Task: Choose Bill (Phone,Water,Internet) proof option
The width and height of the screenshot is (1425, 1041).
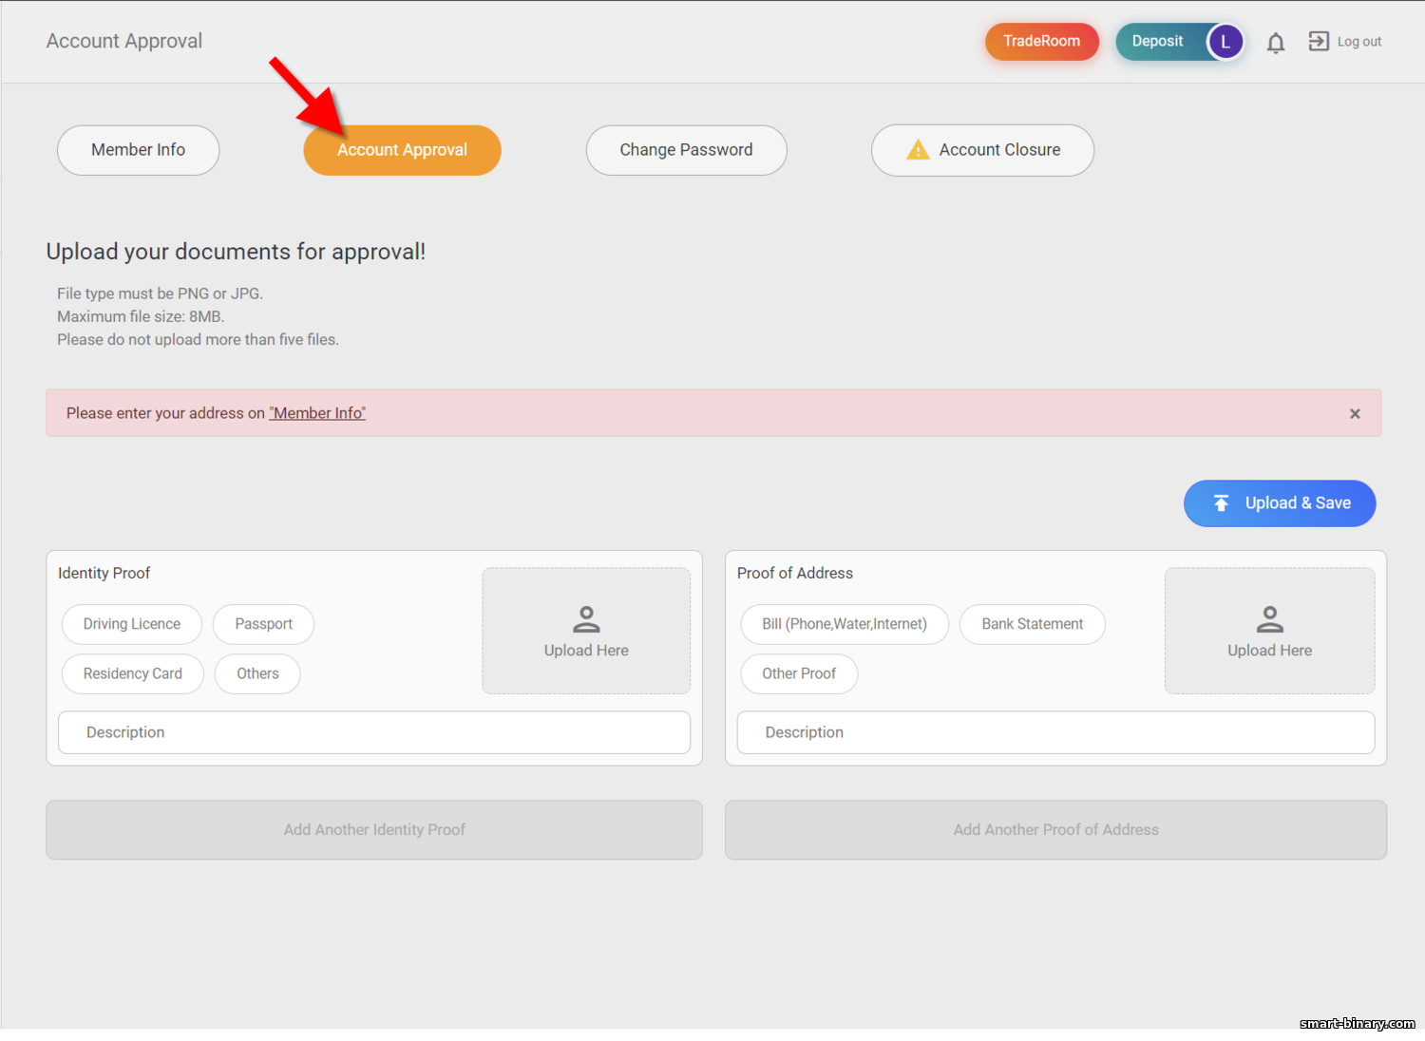Action: tap(845, 624)
